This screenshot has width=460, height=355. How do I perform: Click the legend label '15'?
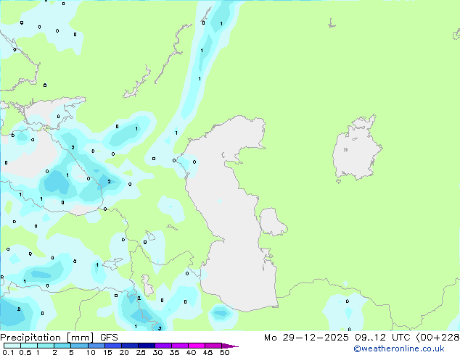click(107, 352)
